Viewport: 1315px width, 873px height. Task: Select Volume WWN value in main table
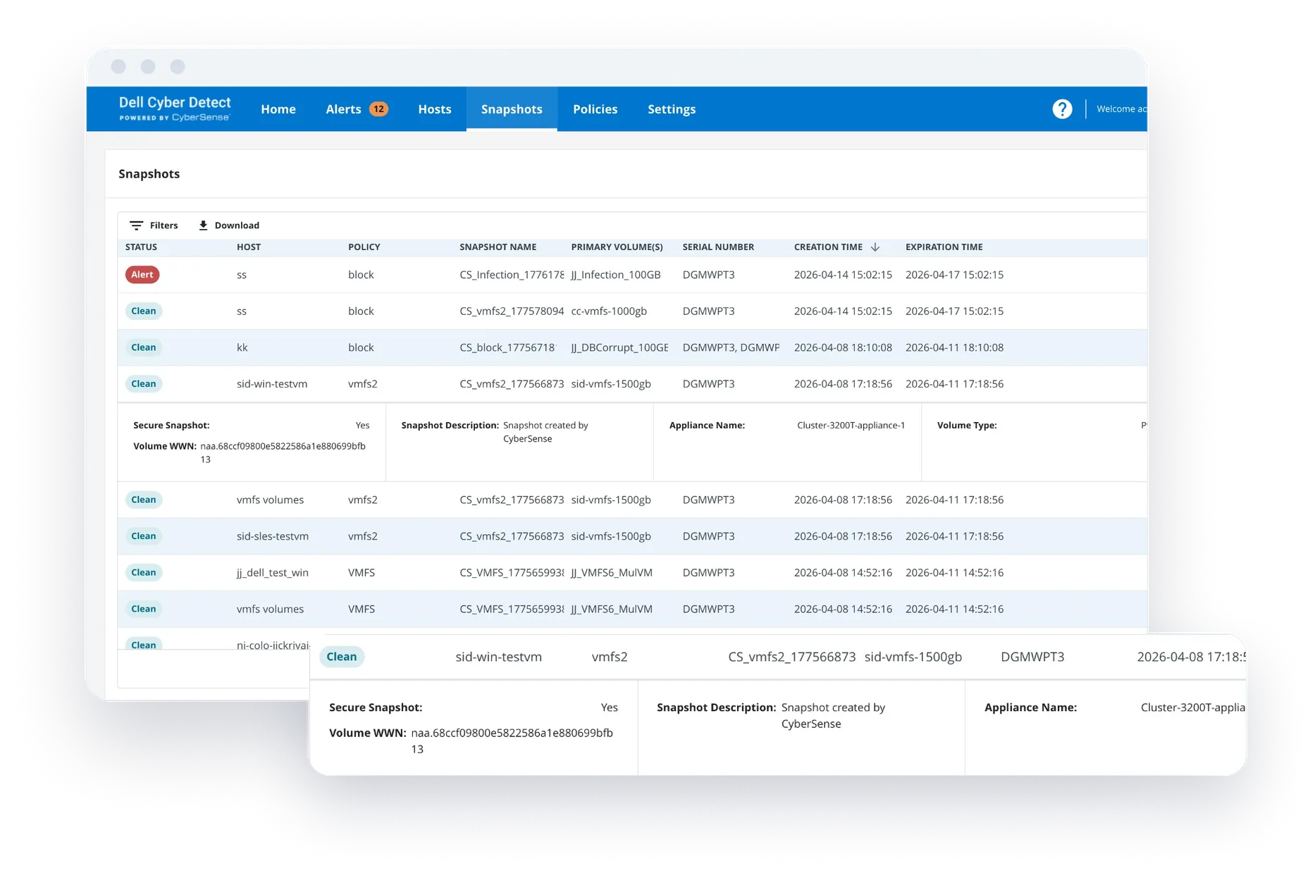click(283, 452)
